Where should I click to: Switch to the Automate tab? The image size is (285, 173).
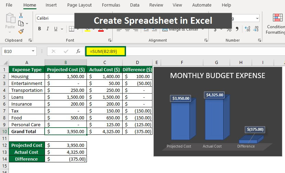click(202, 5)
